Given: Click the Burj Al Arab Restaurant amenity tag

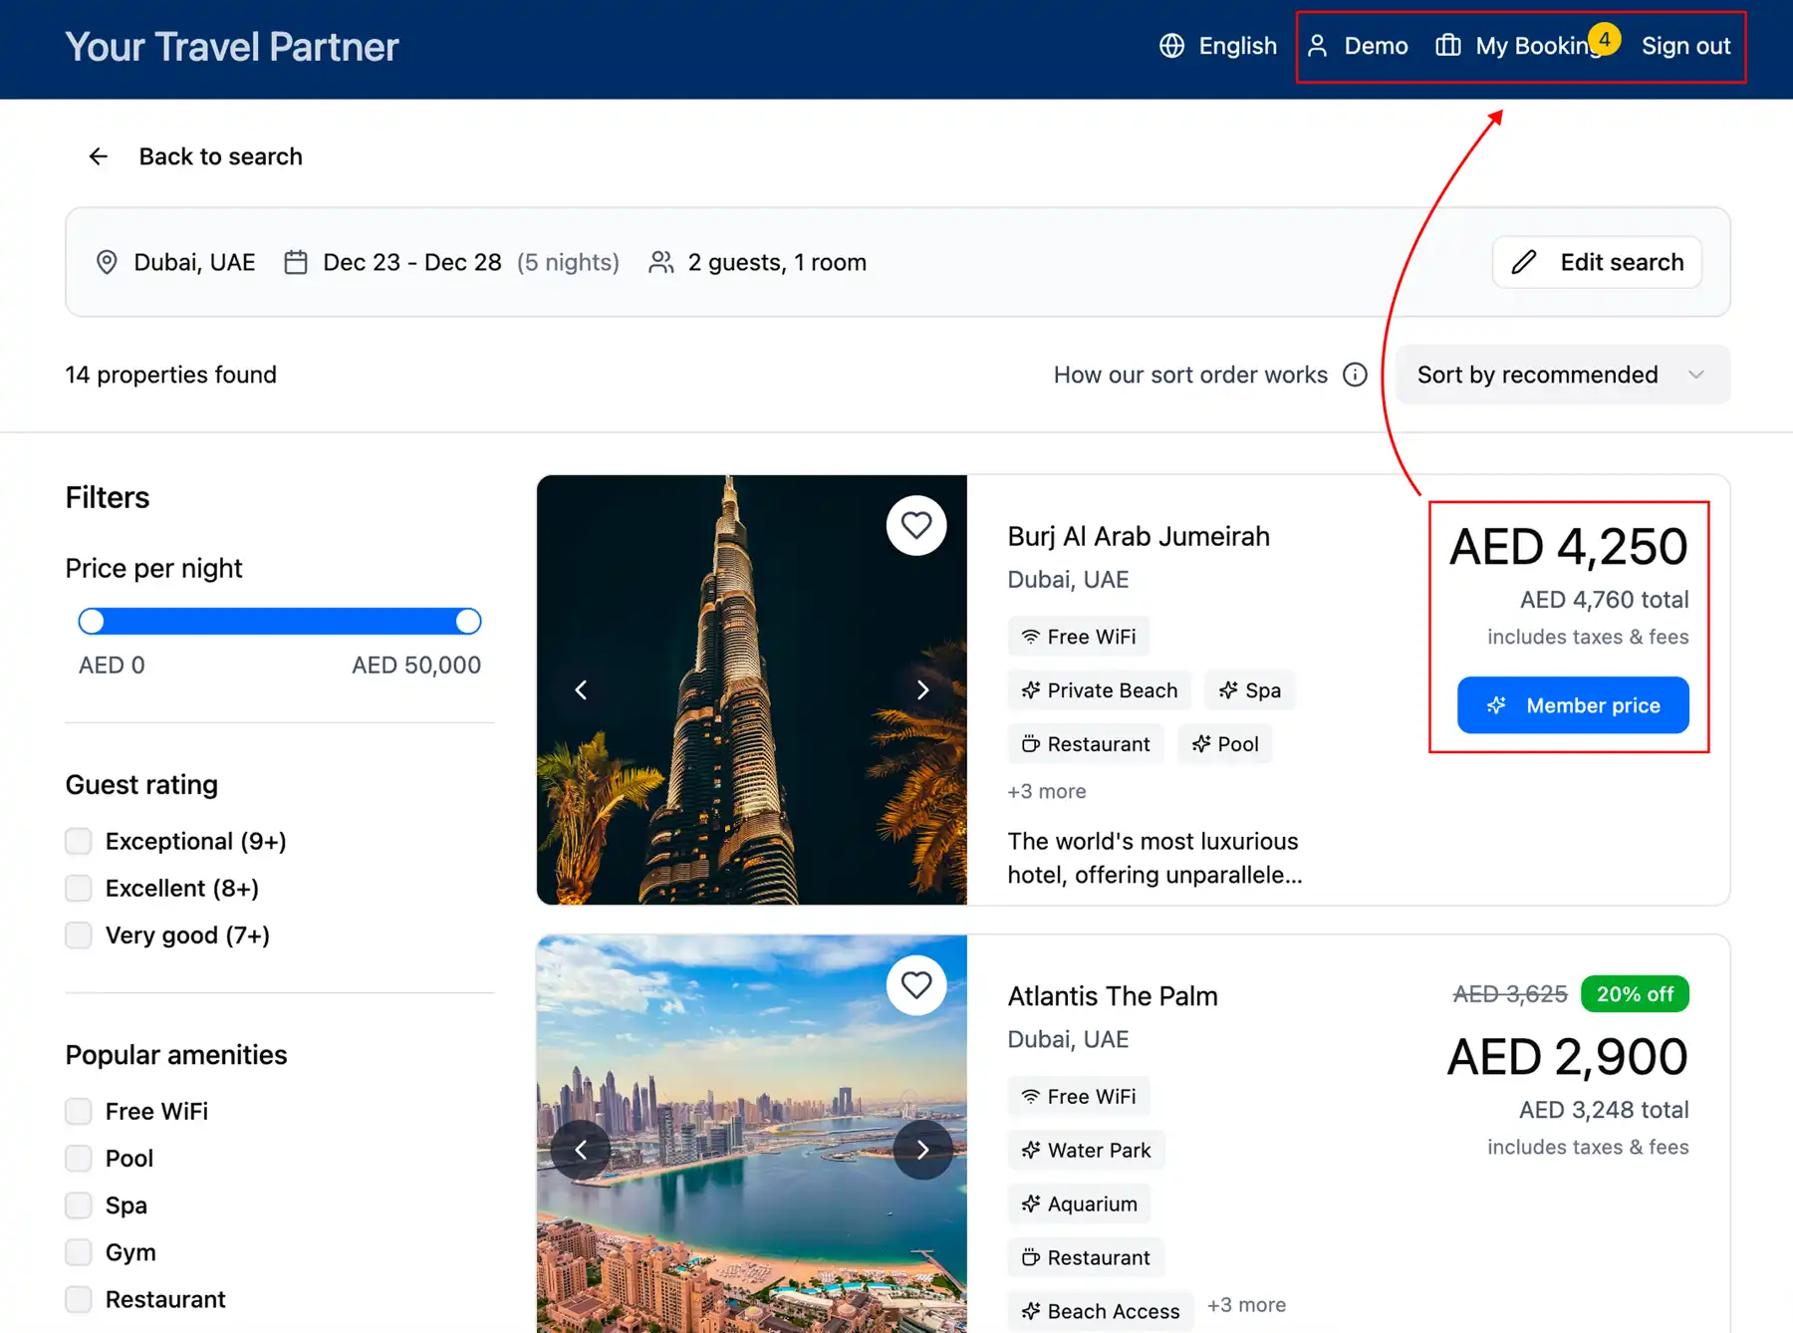Looking at the screenshot, I should click(x=1086, y=744).
